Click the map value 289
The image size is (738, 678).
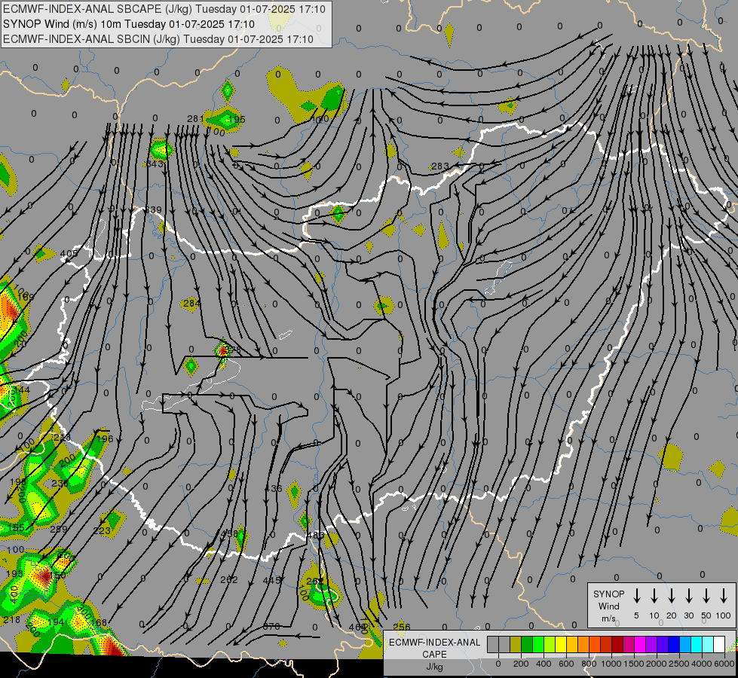click(x=58, y=529)
